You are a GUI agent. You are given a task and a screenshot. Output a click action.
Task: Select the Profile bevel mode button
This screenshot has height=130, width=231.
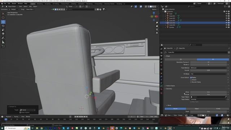pos(218,109)
